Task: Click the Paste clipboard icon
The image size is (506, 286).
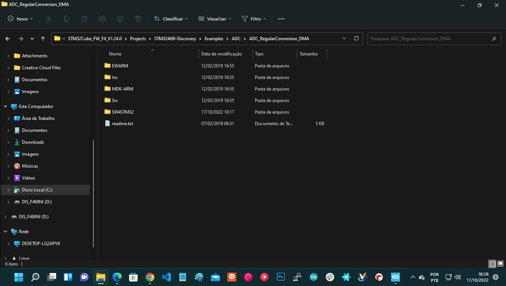Action: (x=84, y=19)
